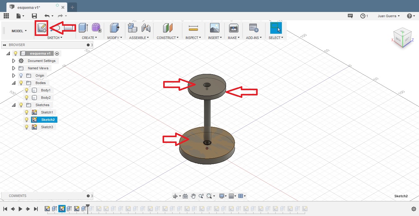Toggle the activate radio button beside esquema v1
Screen dimensions: 419x216
click(x=57, y=53)
